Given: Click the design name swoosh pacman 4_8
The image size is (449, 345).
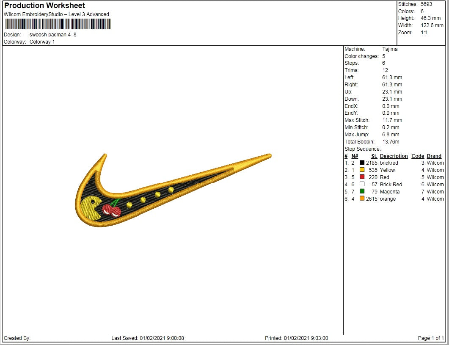Looking at the screenshot, I should 53,35.
